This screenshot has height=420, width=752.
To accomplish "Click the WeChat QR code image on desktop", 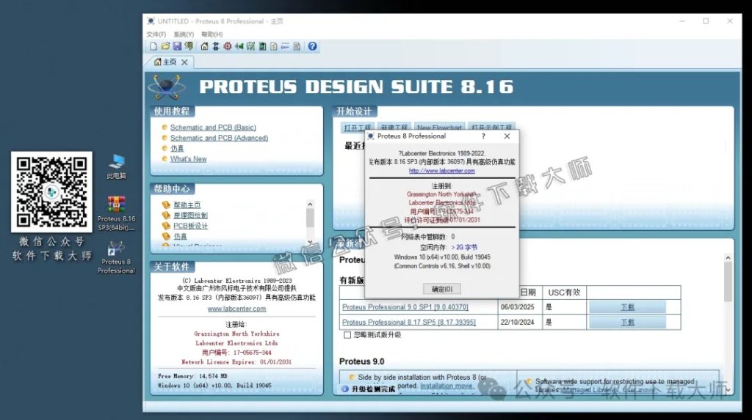I will 52,192.
